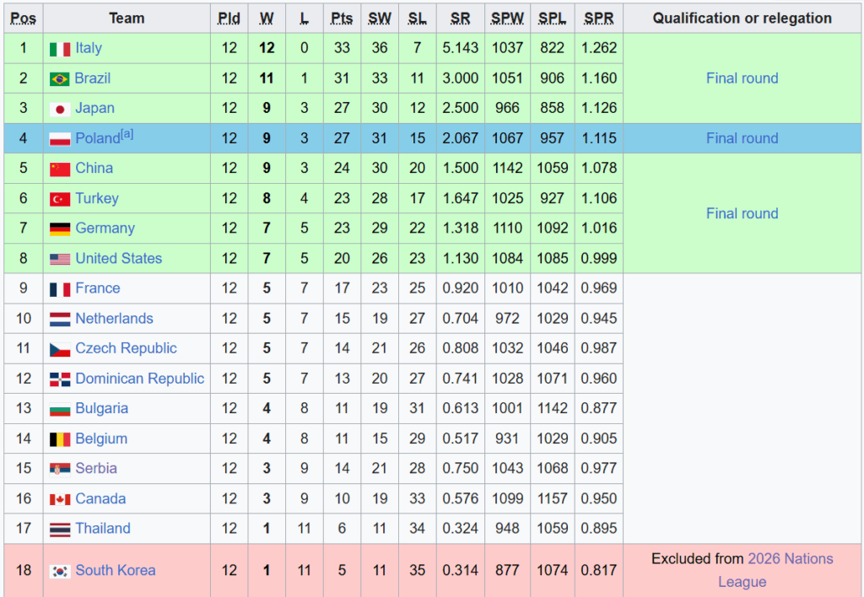Click the SW column header
The width and height of the screenshot is (864, 597).
coord(380,19)
